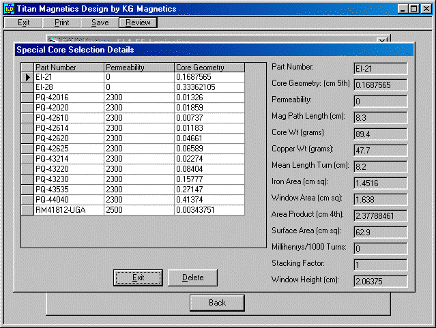The width and height of the screenshot is (436, 328).
Task: Click the KG app icon in title bar
Action: [9, 9]
